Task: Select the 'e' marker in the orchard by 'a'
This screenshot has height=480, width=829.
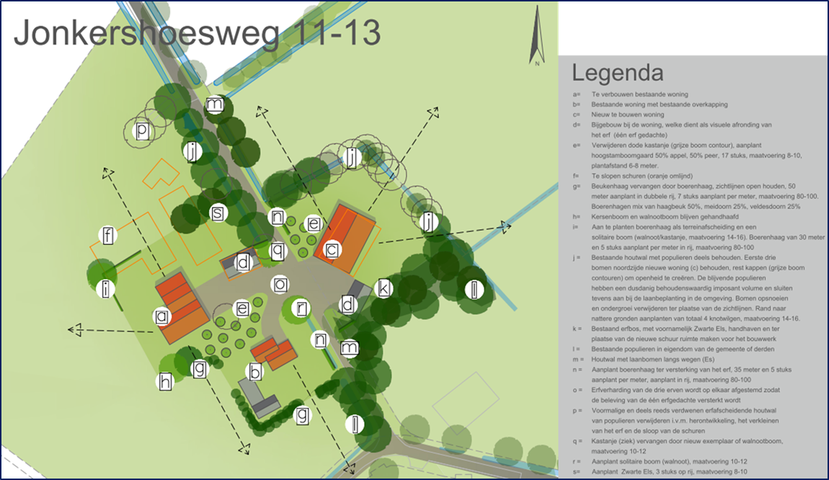Action: point(242,308)
